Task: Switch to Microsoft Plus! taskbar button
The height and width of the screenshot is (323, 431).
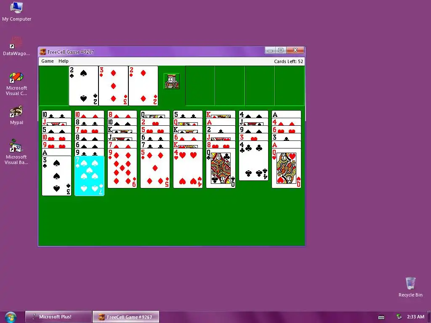Action: 58,317
